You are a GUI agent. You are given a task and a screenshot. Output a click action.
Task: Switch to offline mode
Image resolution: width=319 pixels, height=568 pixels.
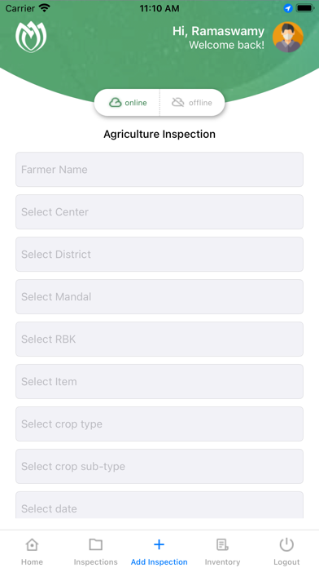[192, 103]
